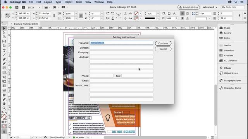Open the Type menu

tap(59, 2)
